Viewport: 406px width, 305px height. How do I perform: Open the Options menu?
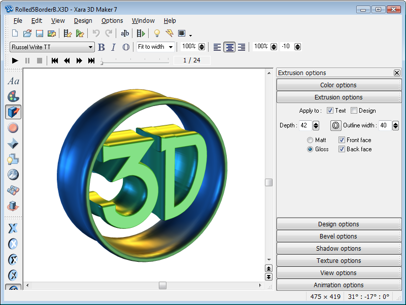[x=112, y=21]
